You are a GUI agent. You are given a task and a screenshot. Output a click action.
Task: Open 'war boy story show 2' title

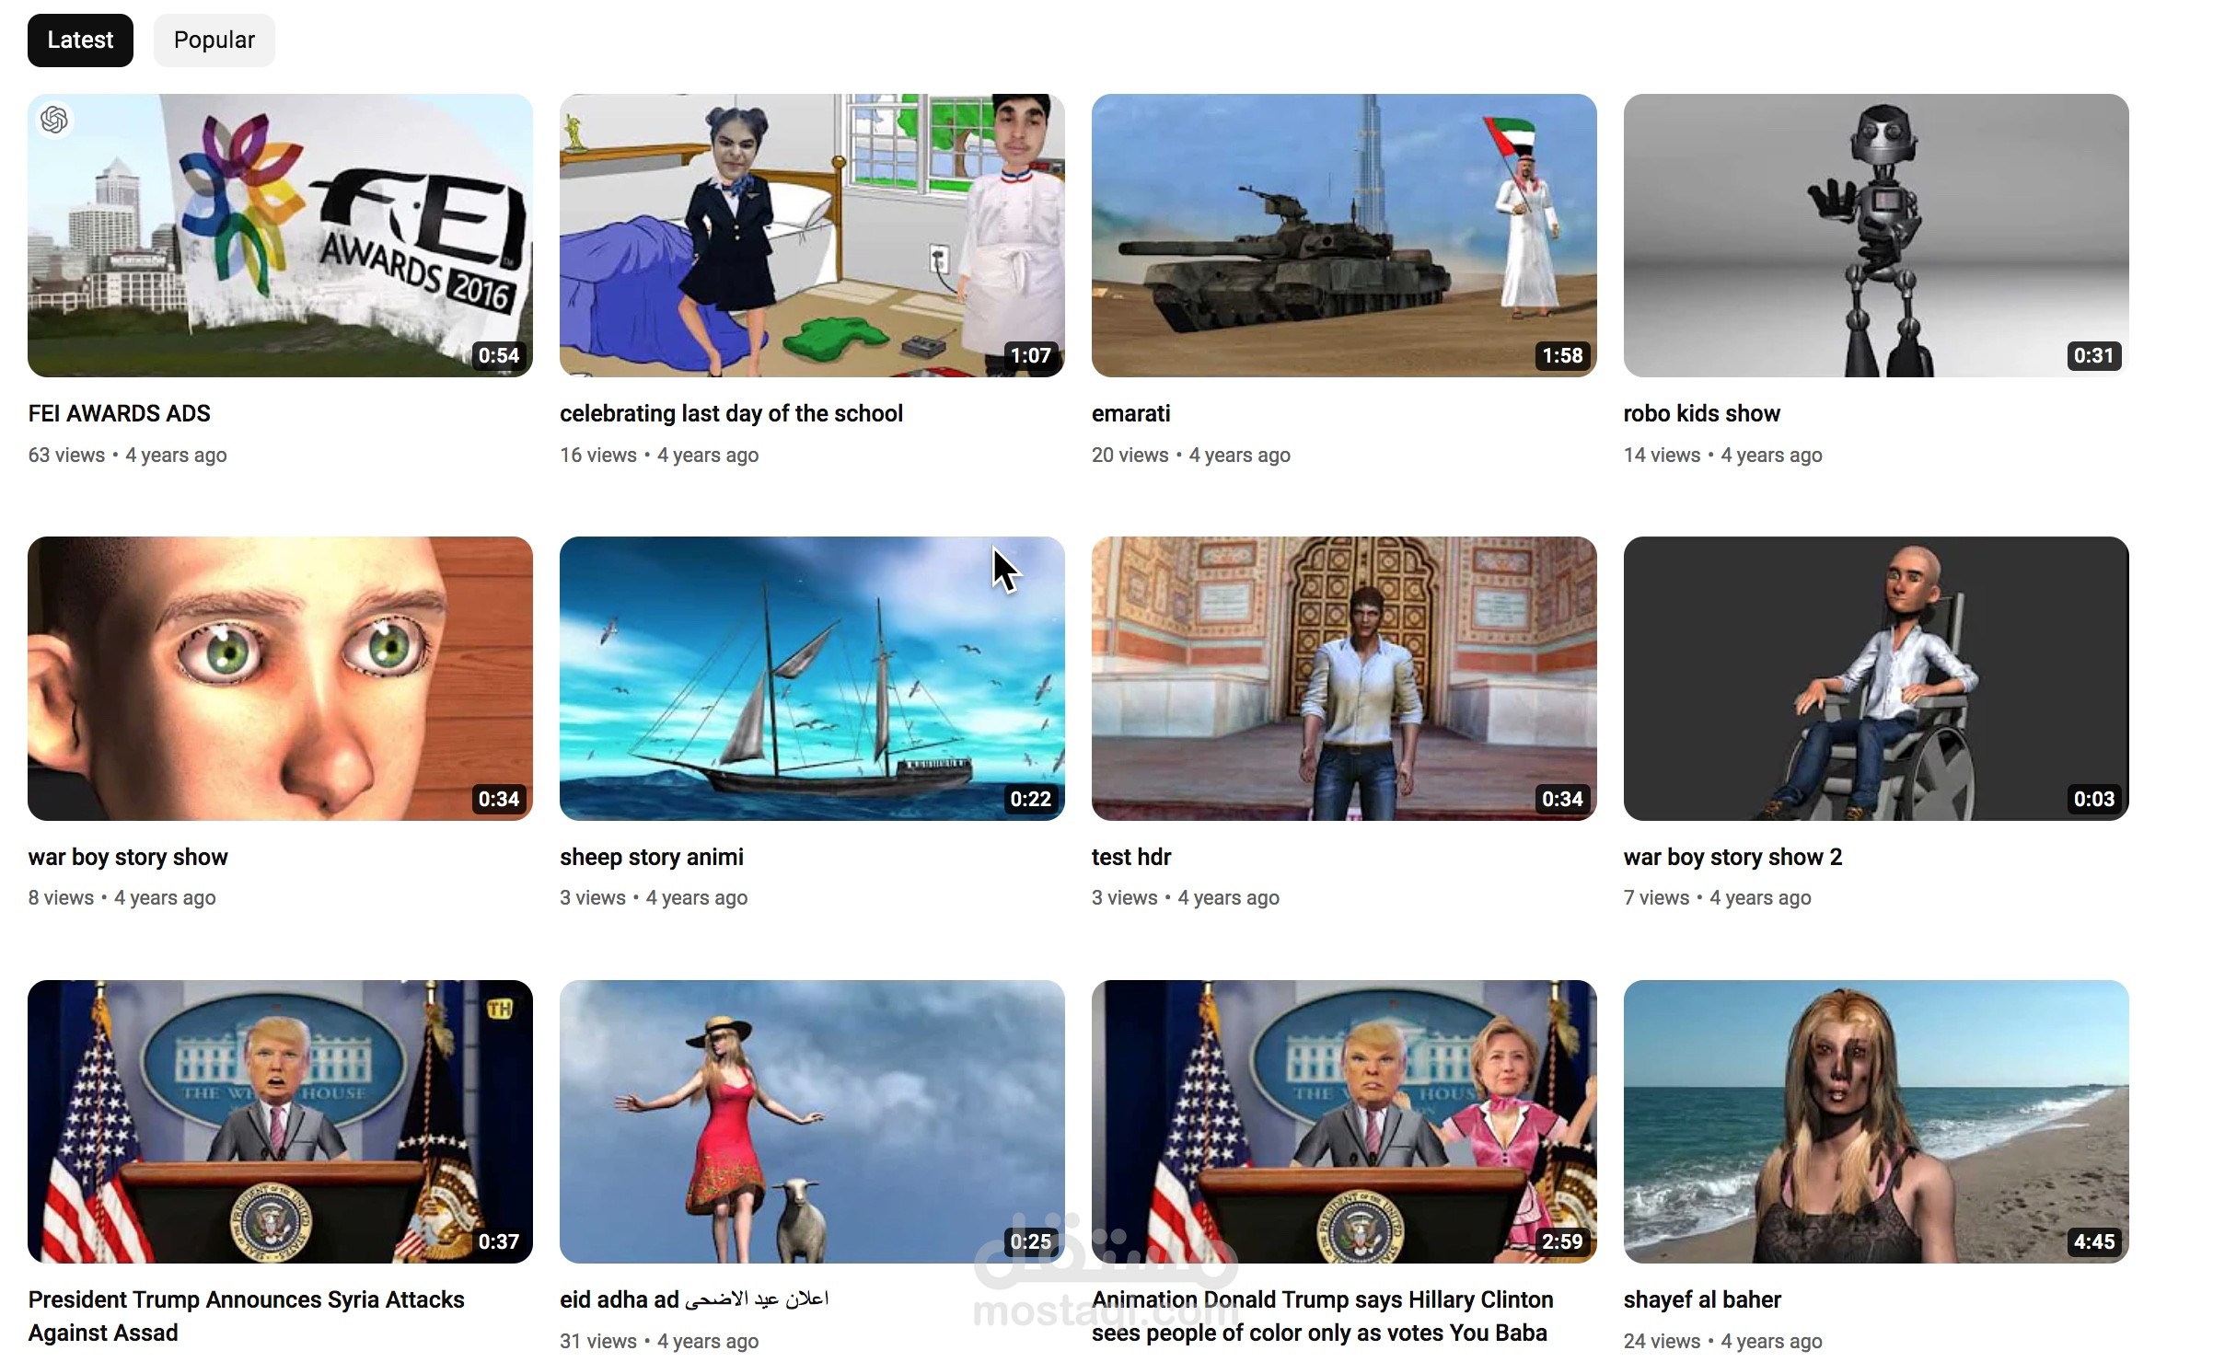1732,857
